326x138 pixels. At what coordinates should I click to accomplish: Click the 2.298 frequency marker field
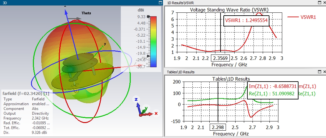[218, 127]
